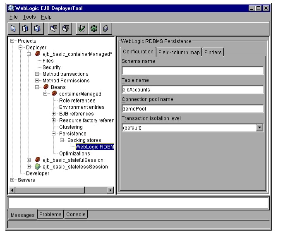Click the tree horizontal scrollbar thumb

(50, 190)
